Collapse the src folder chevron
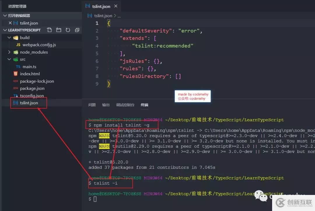 tap(9, 59)
